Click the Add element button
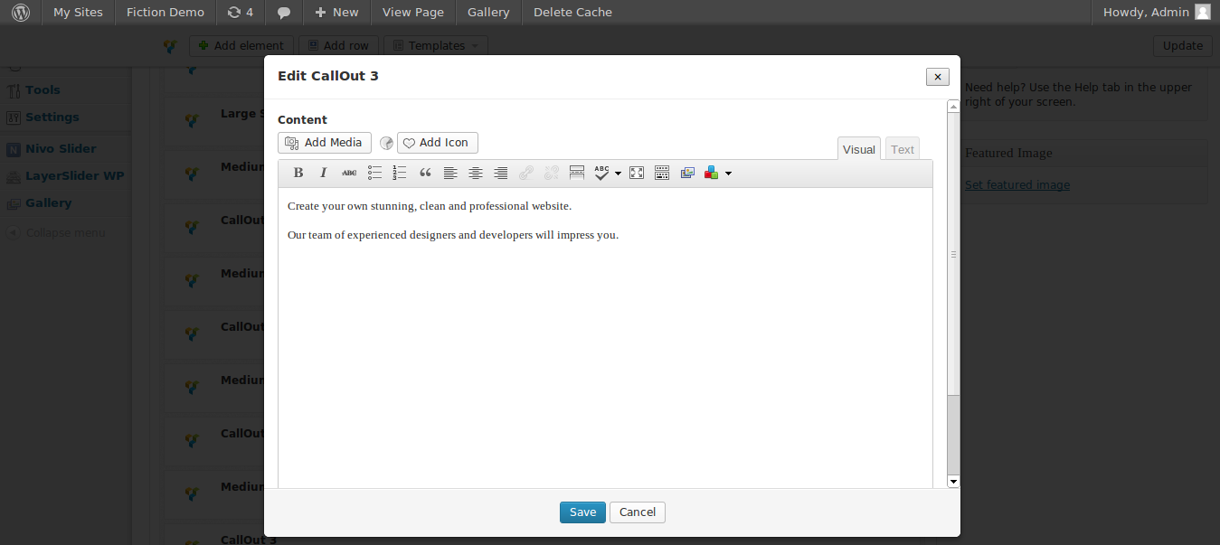Screen dimensions: 1220x545 pos(241,45)
